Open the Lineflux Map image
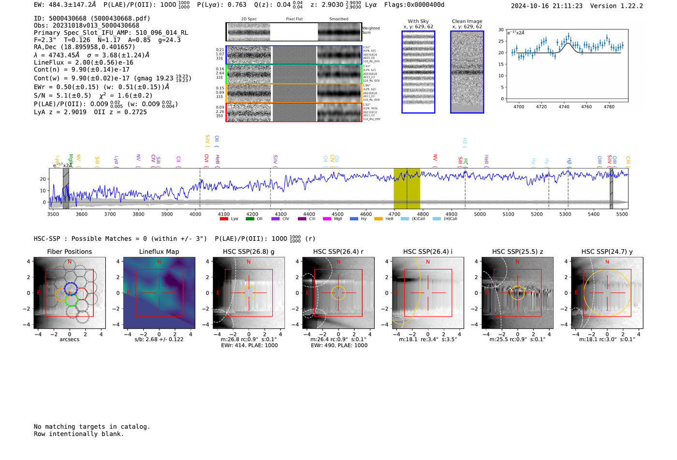This screenshot has height=460, width=677. coord(159,293)
